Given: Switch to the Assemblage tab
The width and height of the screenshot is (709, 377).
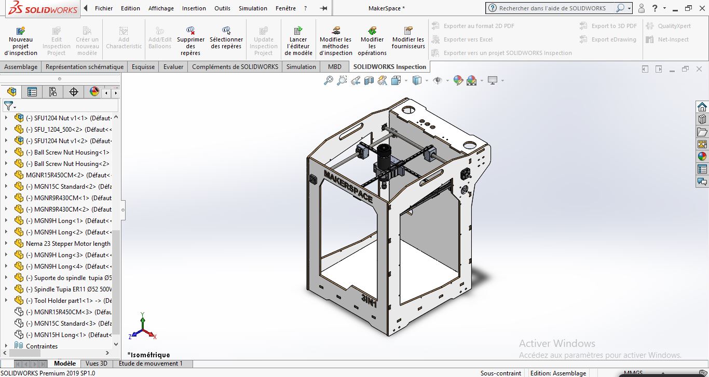Looking at the screenshot, I should 21,67.
